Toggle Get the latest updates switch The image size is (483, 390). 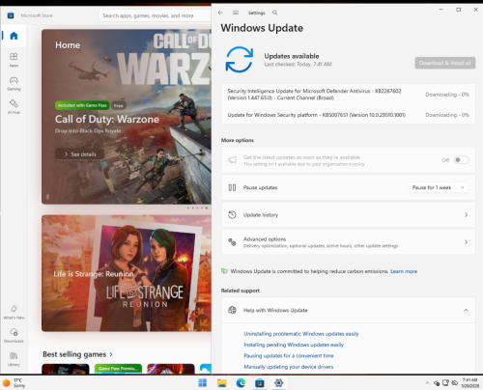[461, 160]
